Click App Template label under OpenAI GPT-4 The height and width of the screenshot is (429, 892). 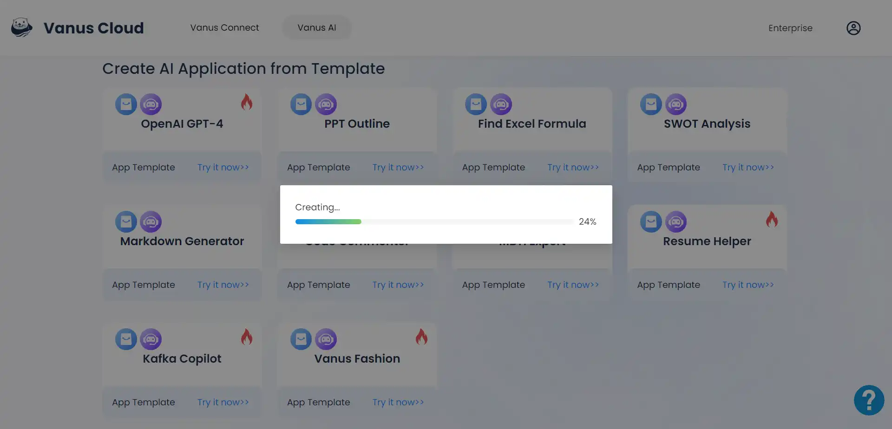(144, 168)
